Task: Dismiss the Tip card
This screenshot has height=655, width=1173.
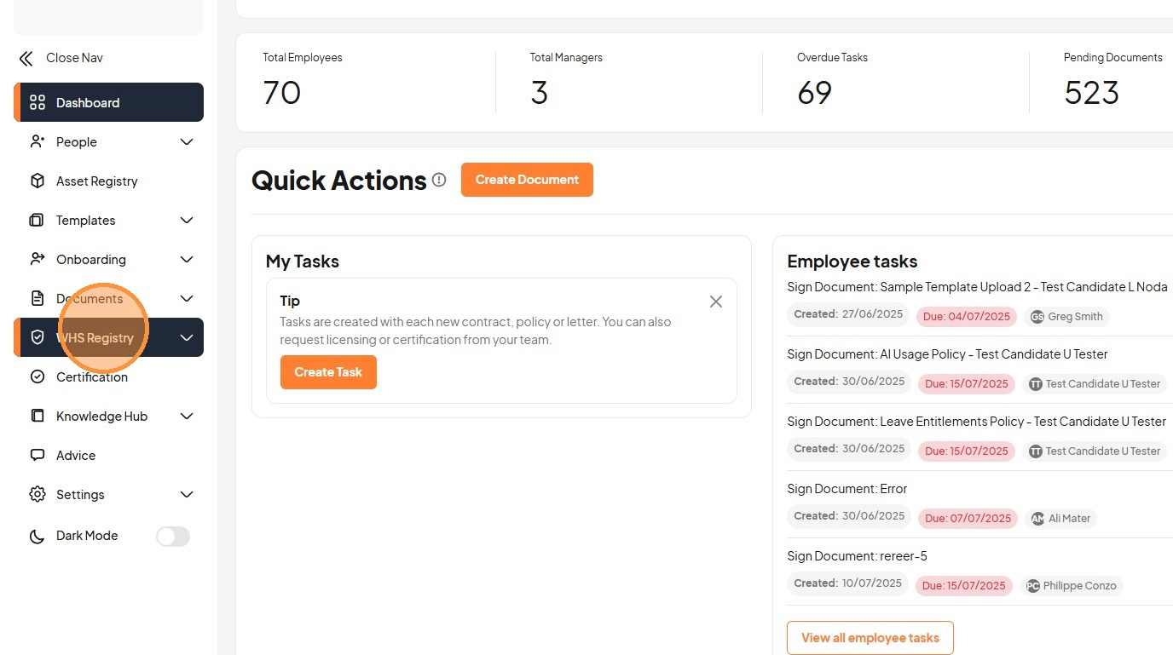Action: 716,302
